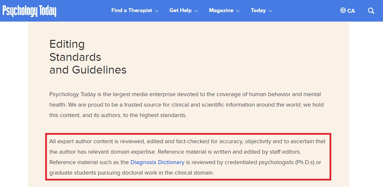Open the search magnifier icon
Viewport: 383px width, 187px height.
click(x=371, y=11)
